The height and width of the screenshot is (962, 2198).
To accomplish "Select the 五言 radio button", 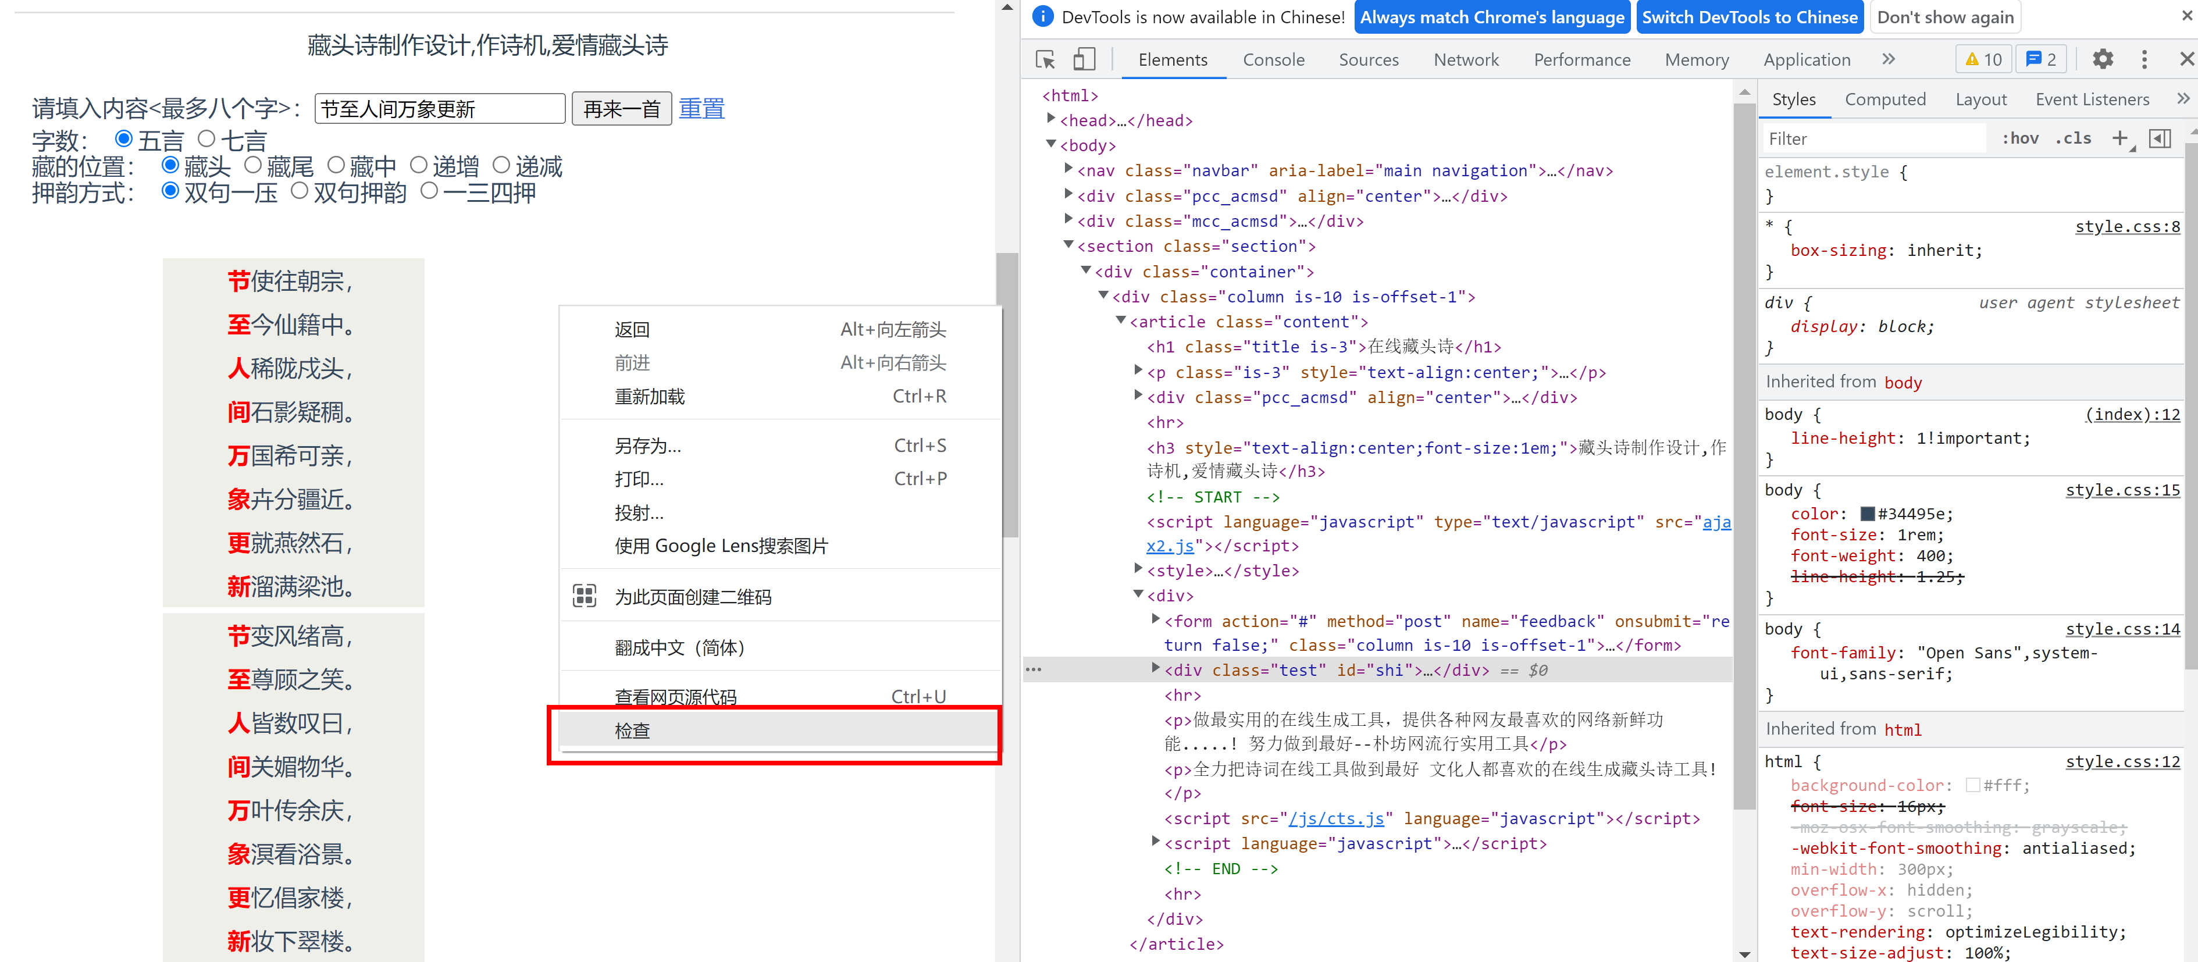I will click(x=124, y=138).
